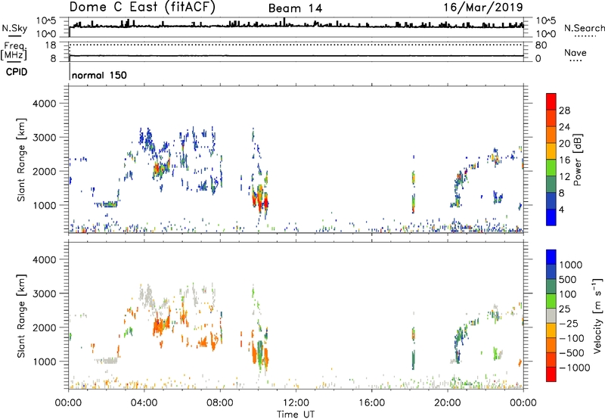Click the 'N.Search' legend label
The height and width of the screenshot is (419, 605).
pos(584,28)
